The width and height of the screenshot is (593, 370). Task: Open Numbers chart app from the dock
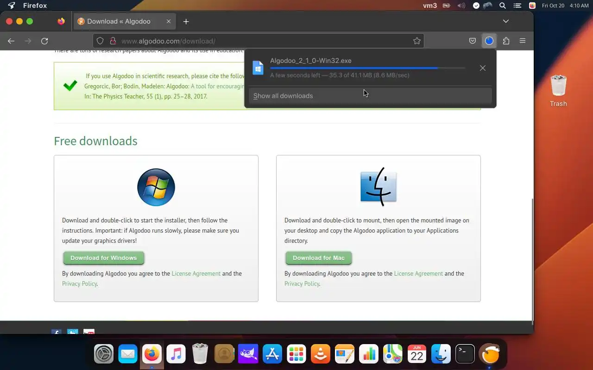(369, 355)
